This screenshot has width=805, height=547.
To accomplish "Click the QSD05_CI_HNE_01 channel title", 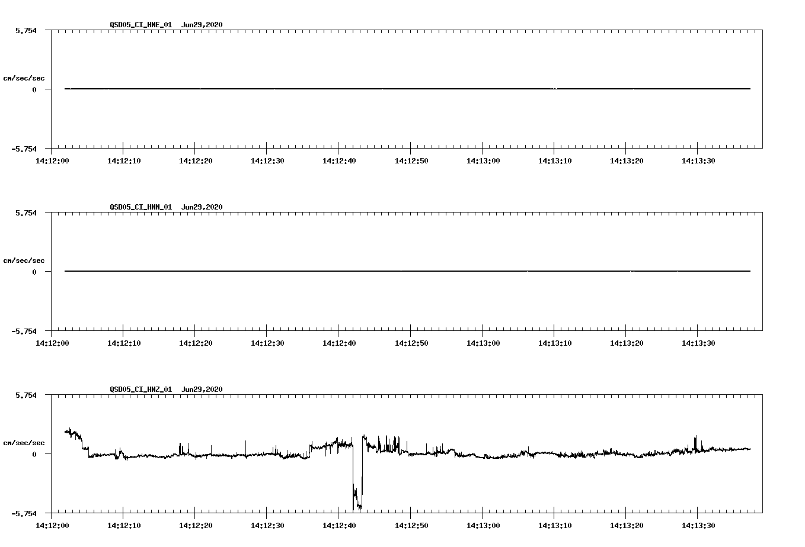I will [141, 25].
